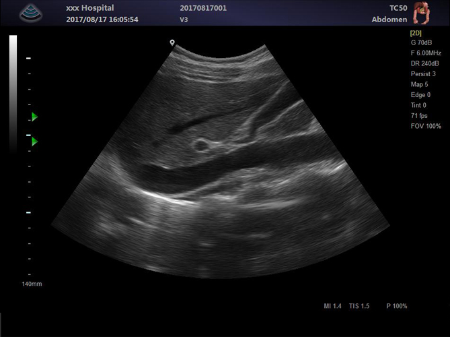Click the ultrasound probe logo icon
Image resolution: width=450 pixels, height=337 pixels.
(31, 13)
